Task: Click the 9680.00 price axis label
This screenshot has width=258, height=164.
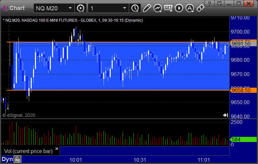Action: point(240,60)
